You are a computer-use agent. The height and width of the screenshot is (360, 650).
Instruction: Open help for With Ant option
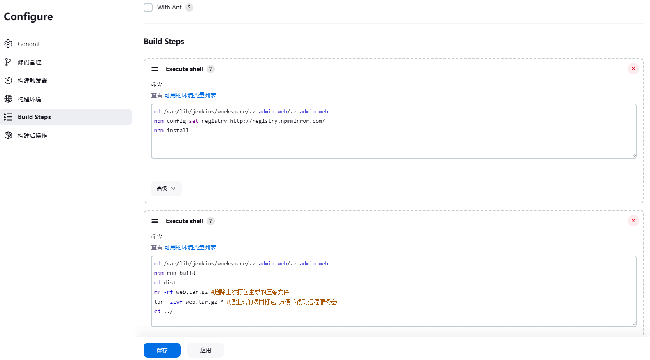coord(189,7)
